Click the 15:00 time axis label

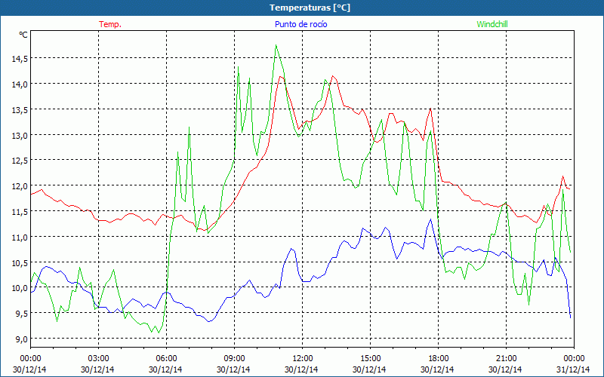click(370, 359)
